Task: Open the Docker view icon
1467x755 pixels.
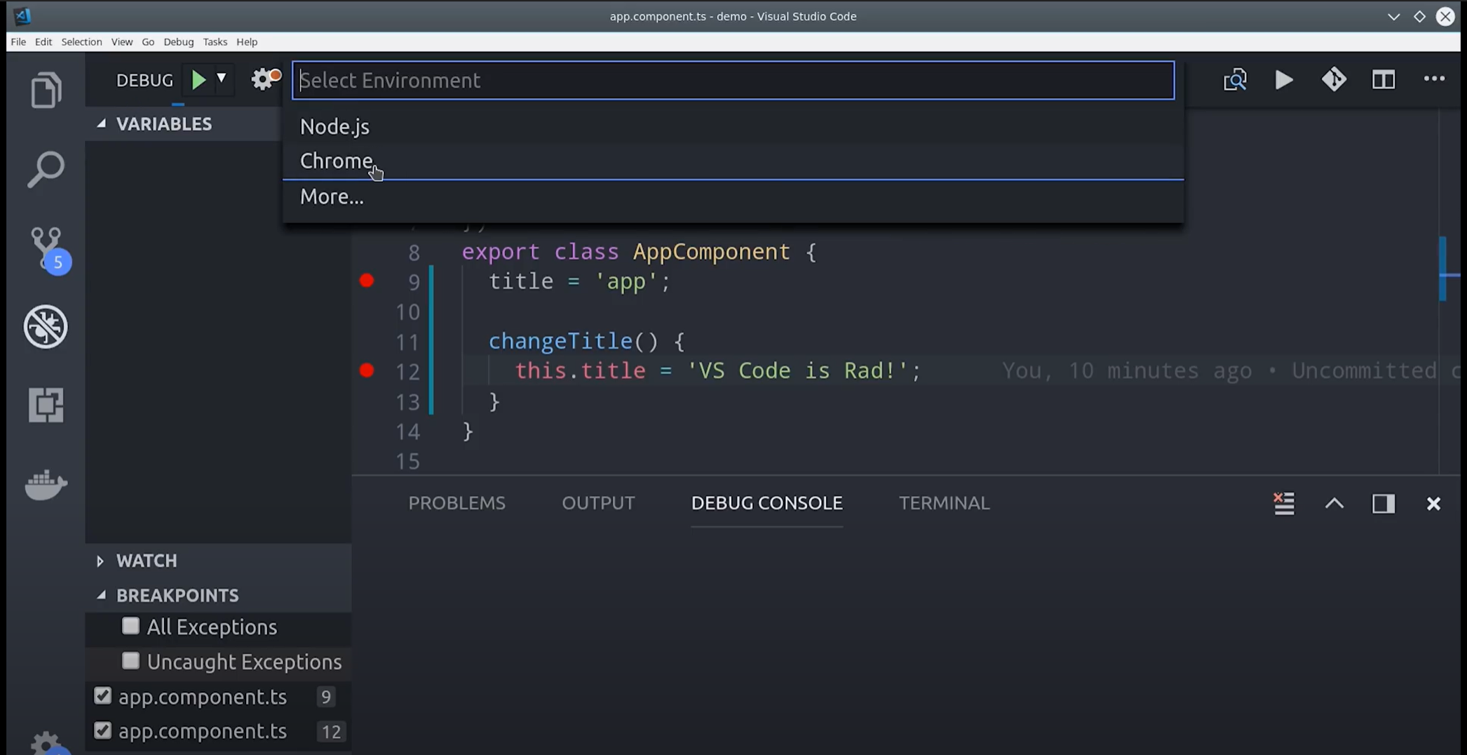Action: [46, 484]
